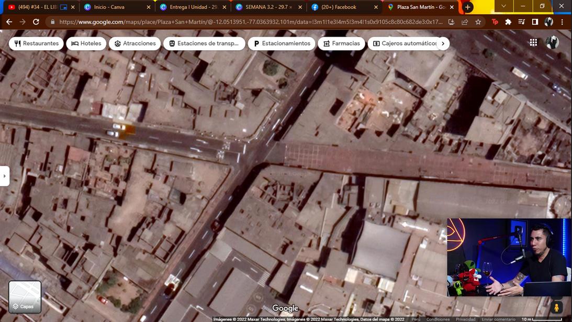This screenshot has width=572, height=322.
Task: Show more category chips with the arrow
Action: coord(443,43)
